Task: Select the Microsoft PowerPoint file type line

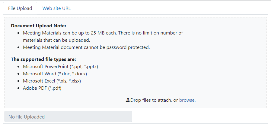Action: tap(60, 67)
